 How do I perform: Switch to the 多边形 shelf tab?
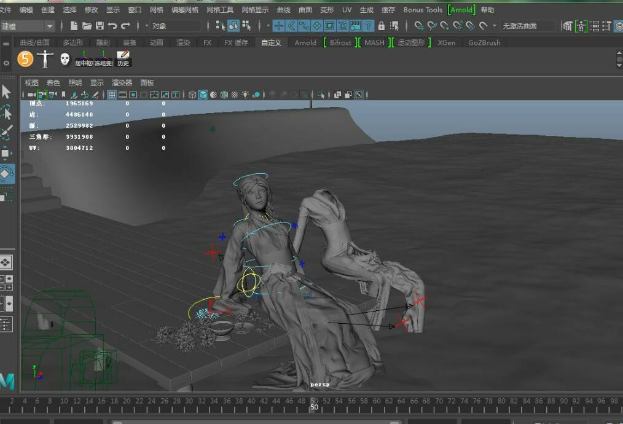pyautogui.click(x=72, y=42)
